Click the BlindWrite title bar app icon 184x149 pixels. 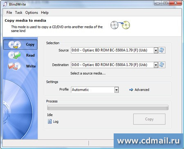point(5,4)
